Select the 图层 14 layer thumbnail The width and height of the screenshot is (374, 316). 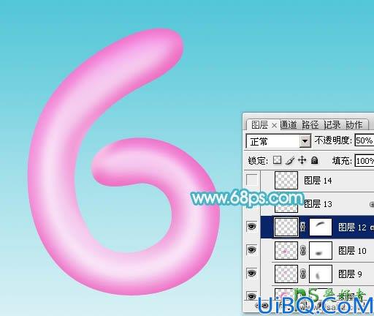coord(286,180)
